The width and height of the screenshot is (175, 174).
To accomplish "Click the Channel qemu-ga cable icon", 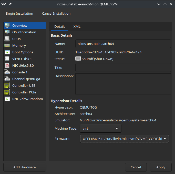I will pos(7,79).
